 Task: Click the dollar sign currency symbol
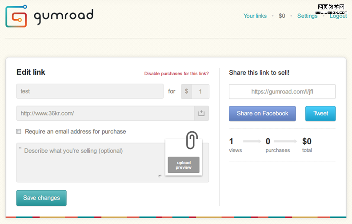tap(187, 91)
